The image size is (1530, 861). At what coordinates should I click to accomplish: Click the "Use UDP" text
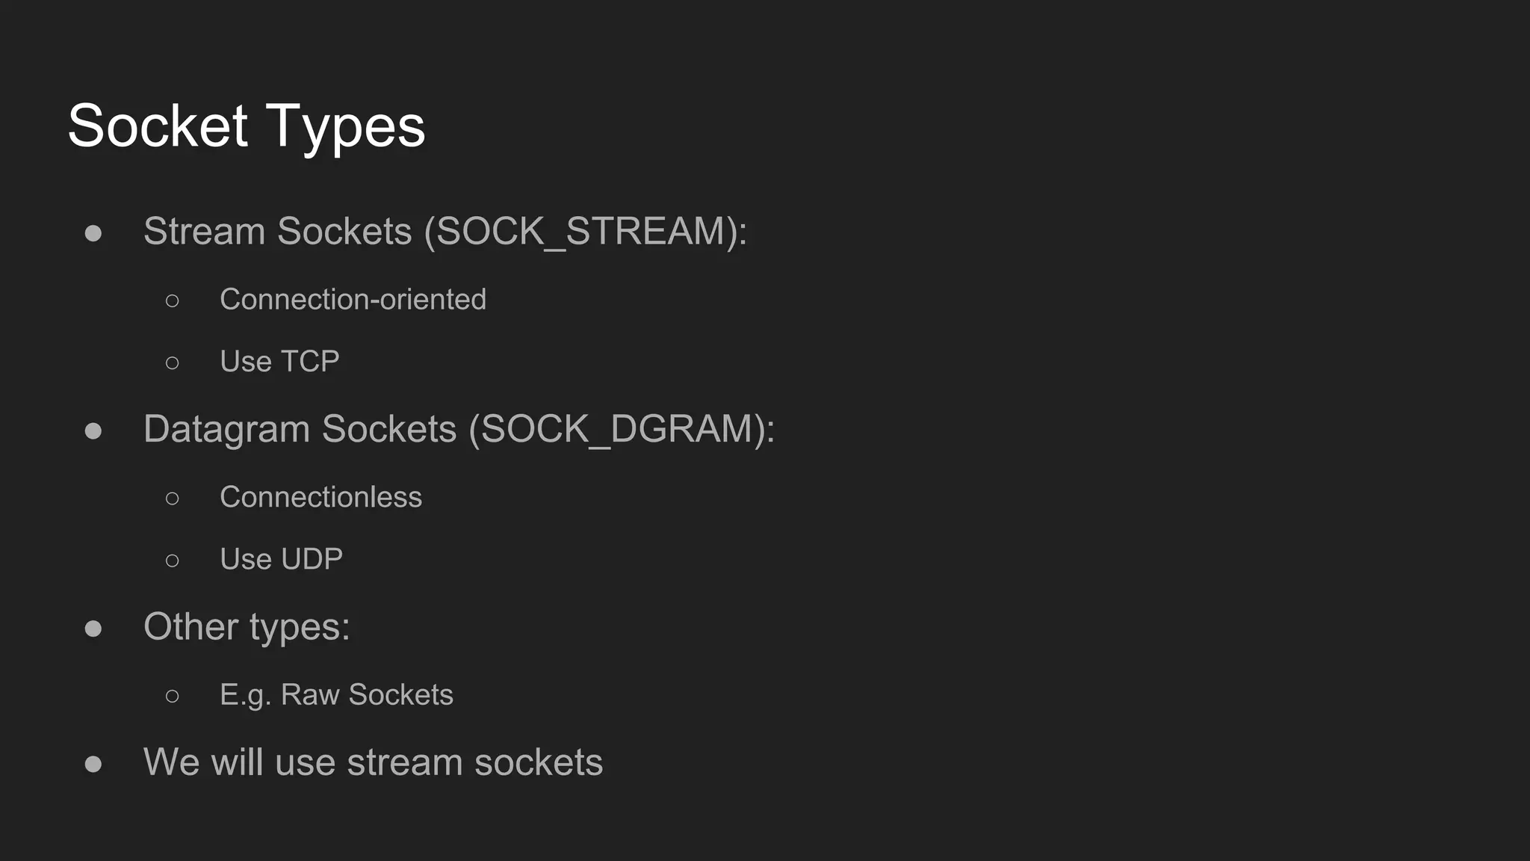pos(281,560)
